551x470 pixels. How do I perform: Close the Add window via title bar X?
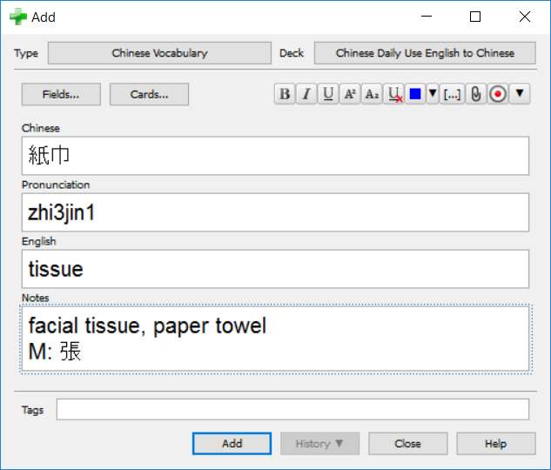tap(525, 17)
